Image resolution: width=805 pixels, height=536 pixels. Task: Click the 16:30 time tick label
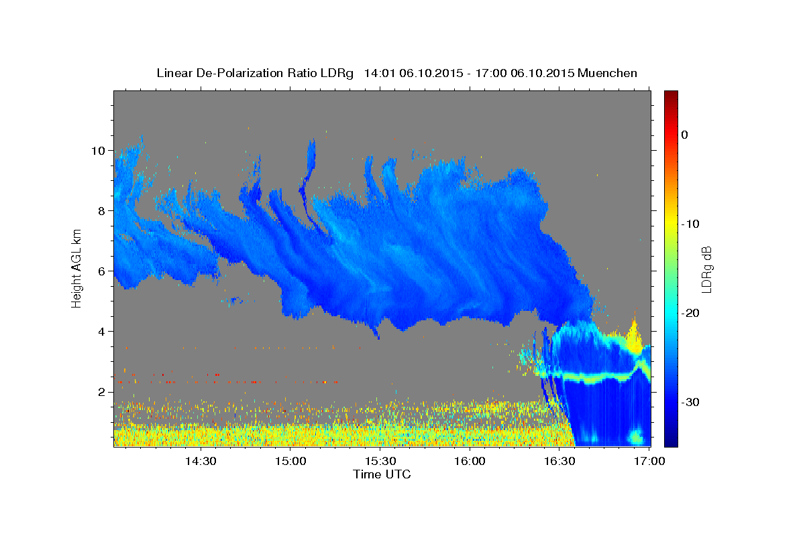559,462
